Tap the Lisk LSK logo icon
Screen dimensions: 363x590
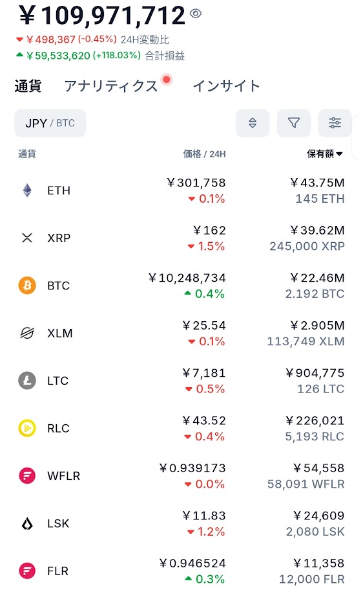click(27, 523)
